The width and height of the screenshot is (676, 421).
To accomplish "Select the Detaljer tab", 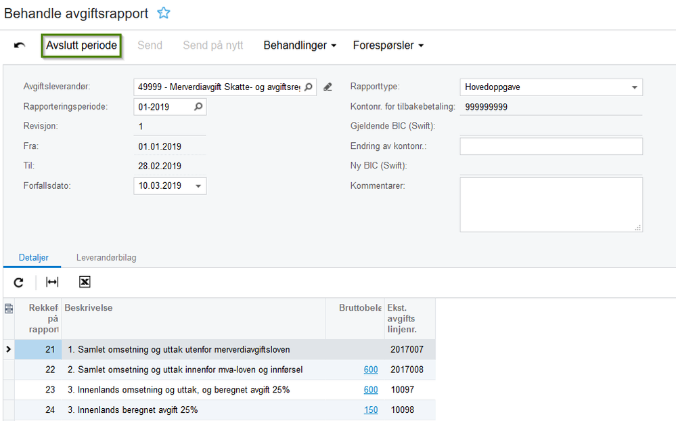I will click(32, 258).
